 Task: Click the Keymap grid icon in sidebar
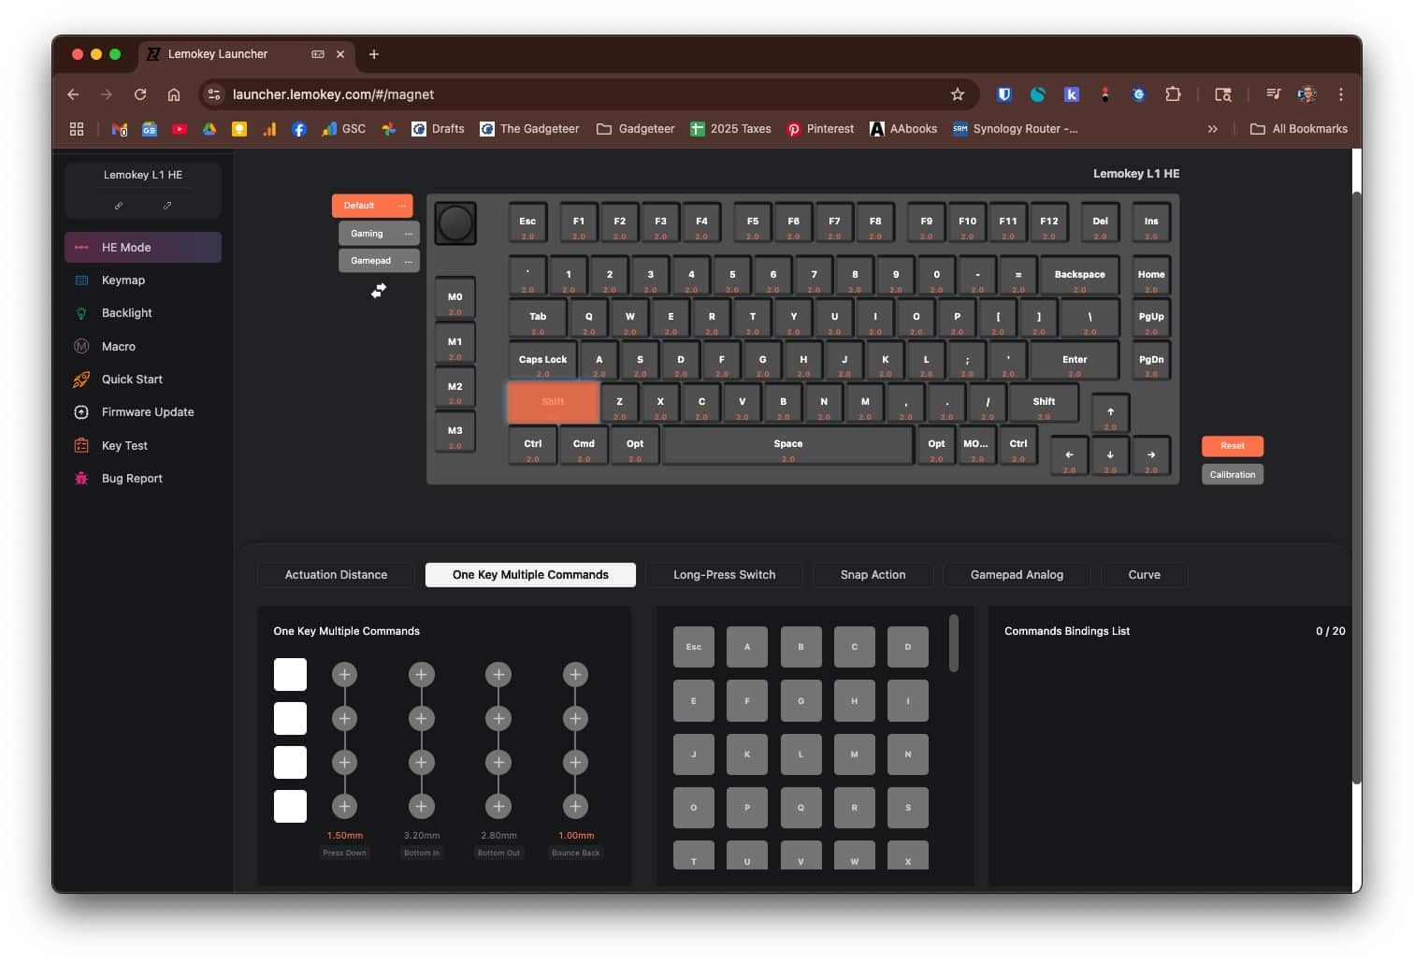pos(81,280)
